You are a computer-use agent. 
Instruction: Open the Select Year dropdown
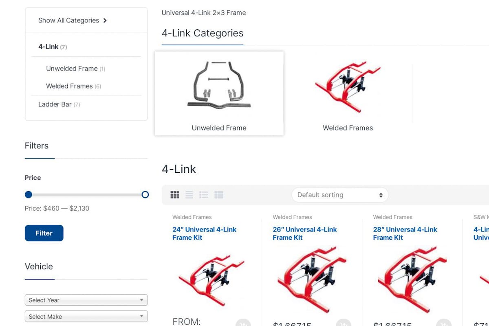coord(86,300)
